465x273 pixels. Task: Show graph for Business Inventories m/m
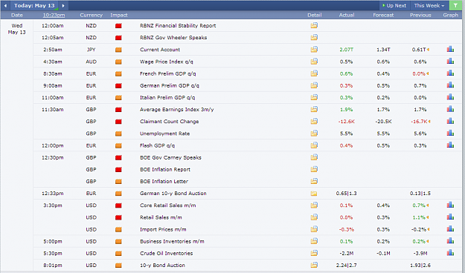point(450,241)
